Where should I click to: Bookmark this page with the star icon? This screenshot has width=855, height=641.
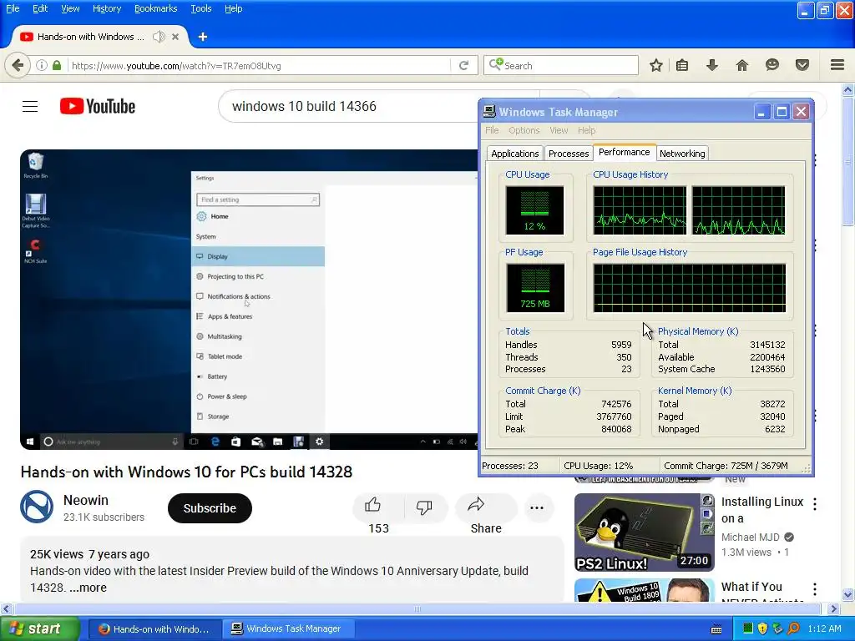click(x=656, y=65)
